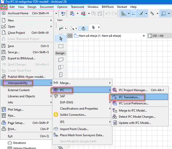Select the Wall tool under Design
172x149 pixels.
point(61,60)
